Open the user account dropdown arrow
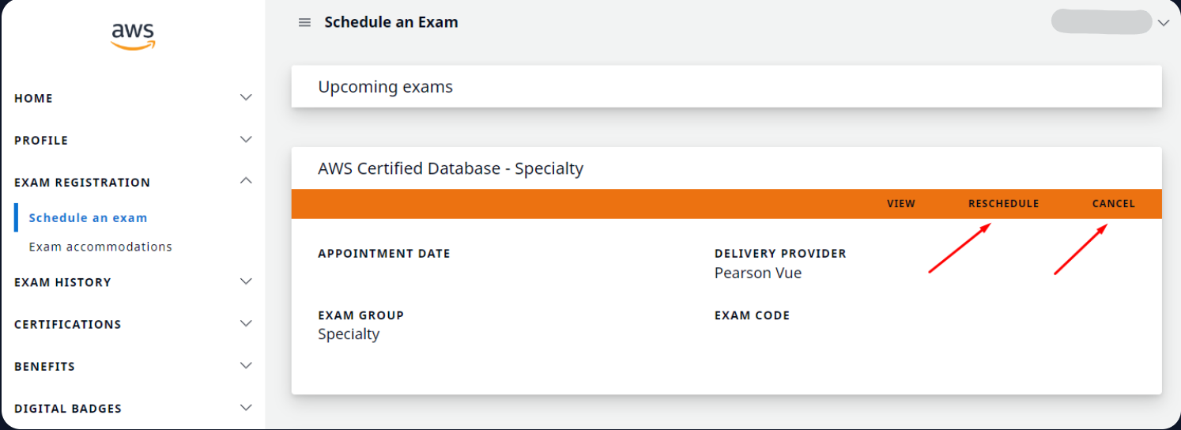 coord(1163,23)
